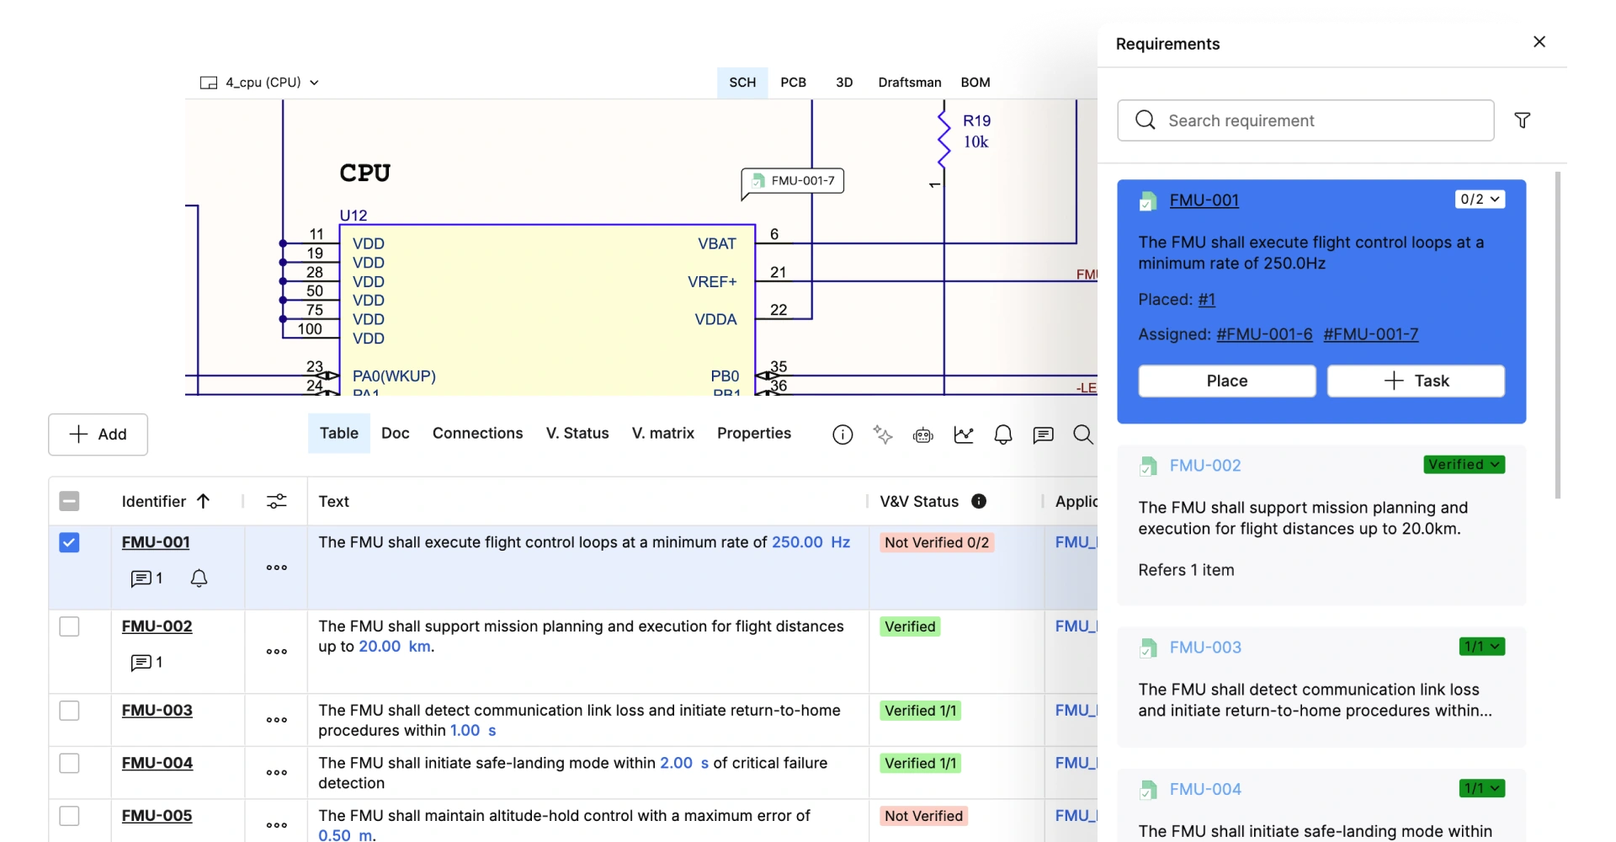Image resolution: width=1616 pixels, height=842 pixels.
Task: Switch to the BOM tab
Action: pos(975,83)
